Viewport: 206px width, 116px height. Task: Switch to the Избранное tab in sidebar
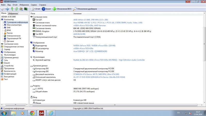(x=13, y=13)
